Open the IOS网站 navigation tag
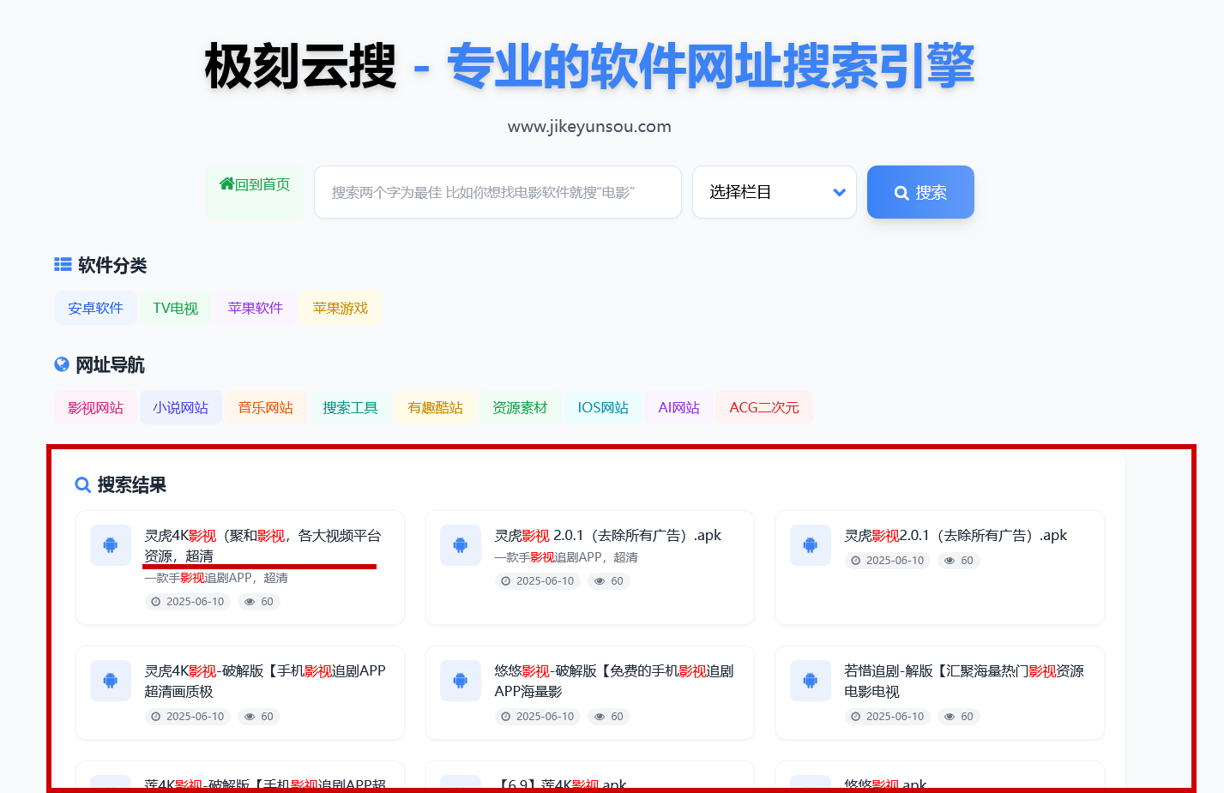 click(603, 407)
